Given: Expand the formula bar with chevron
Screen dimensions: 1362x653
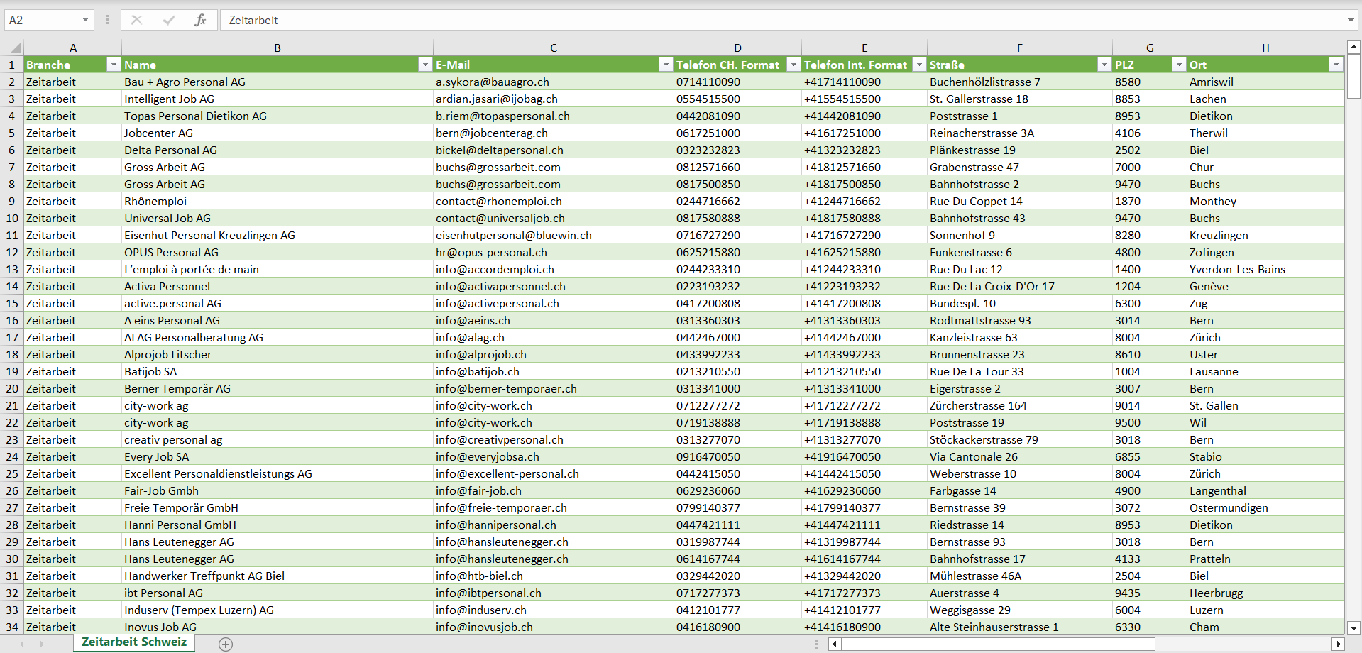Looking at the screenshot, I should (1350, 20).
